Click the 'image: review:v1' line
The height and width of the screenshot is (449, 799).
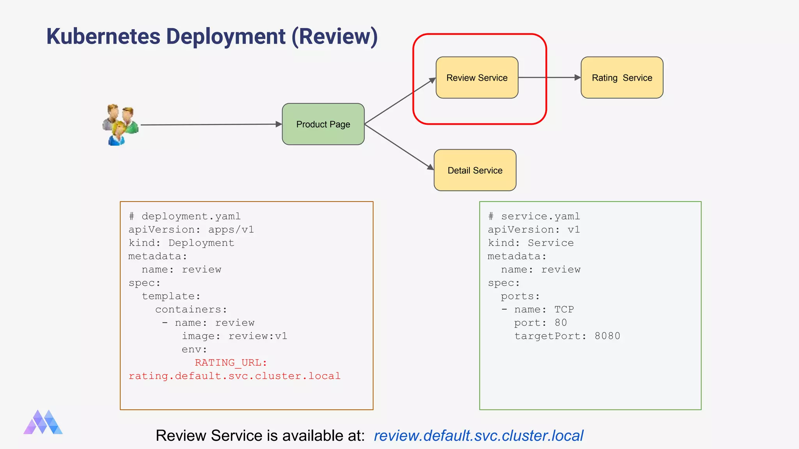coord(234,336)
